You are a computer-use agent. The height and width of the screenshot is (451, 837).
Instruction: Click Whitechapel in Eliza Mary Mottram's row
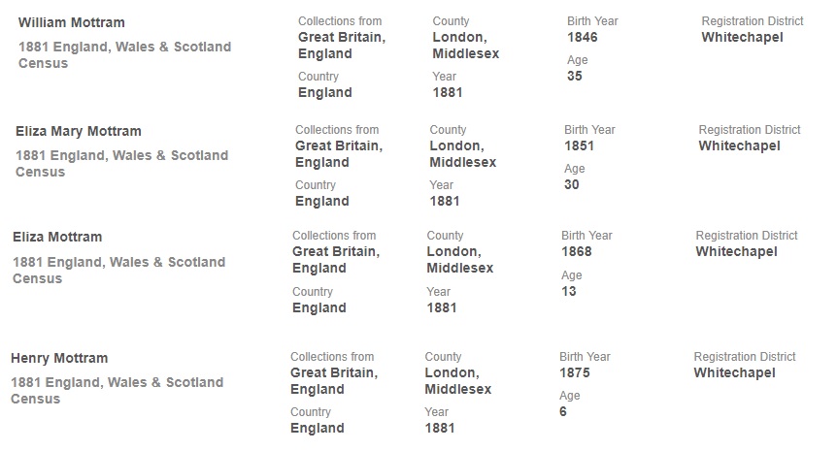pos(739,146)
